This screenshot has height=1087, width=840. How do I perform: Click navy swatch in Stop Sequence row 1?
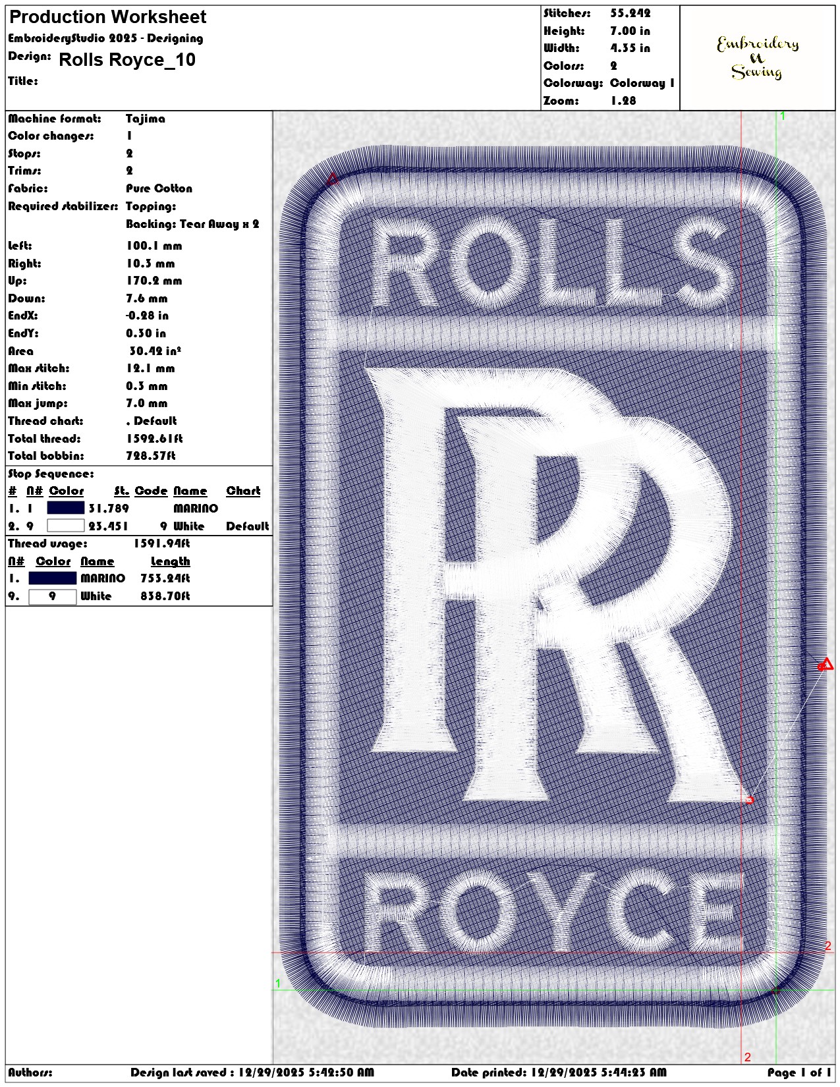pos(66,508)
